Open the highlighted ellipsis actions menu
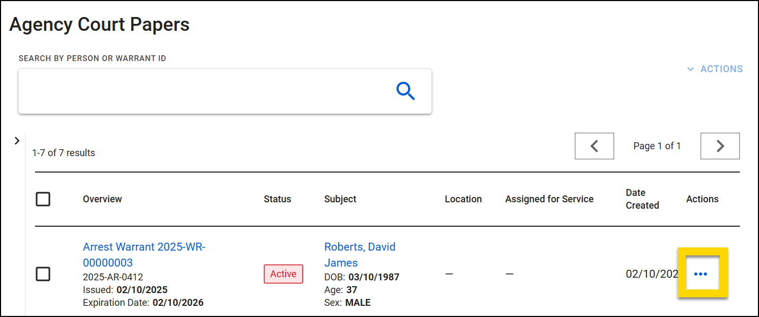Screen dimensions: 759x317 point(702,273)
